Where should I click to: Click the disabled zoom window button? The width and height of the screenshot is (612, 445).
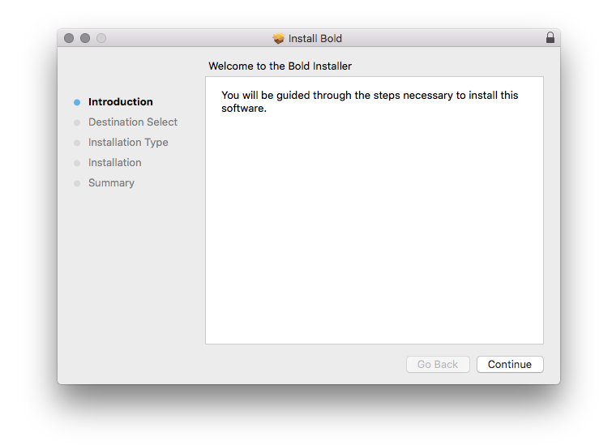point(101,38)
